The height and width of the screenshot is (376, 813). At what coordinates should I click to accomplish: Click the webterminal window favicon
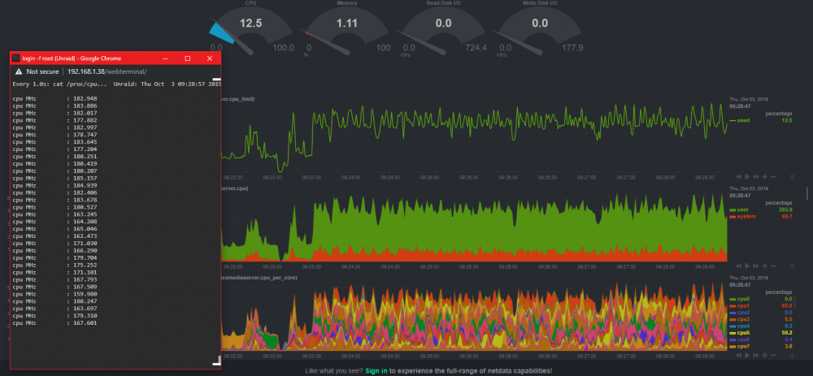pyautogui.click(x=16, y=58)
